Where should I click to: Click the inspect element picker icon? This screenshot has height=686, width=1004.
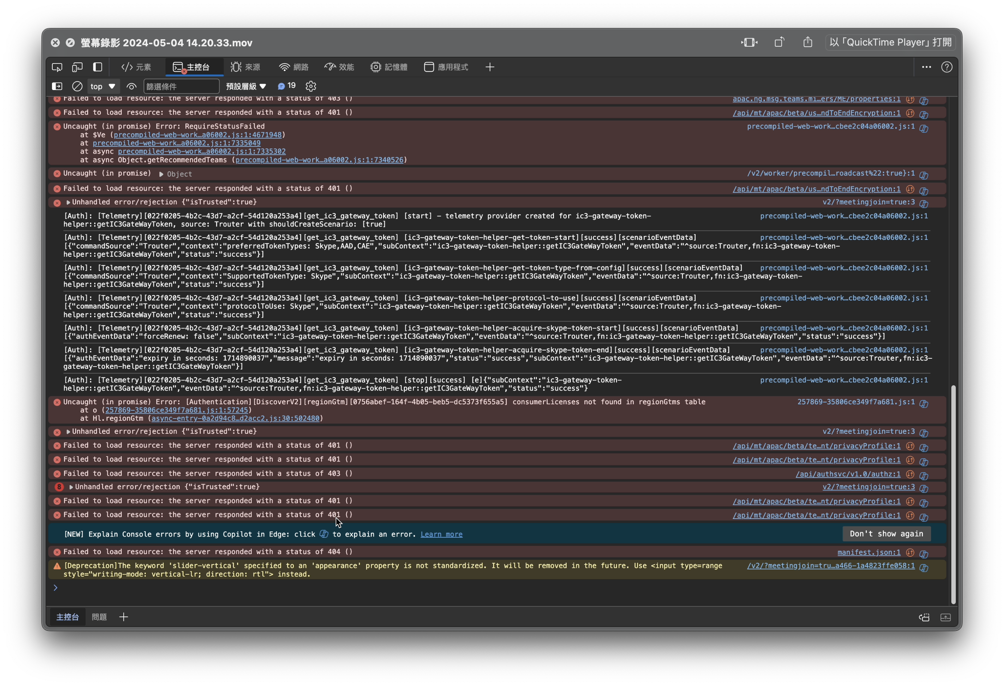pyautogui.click(x=57, y=67)
